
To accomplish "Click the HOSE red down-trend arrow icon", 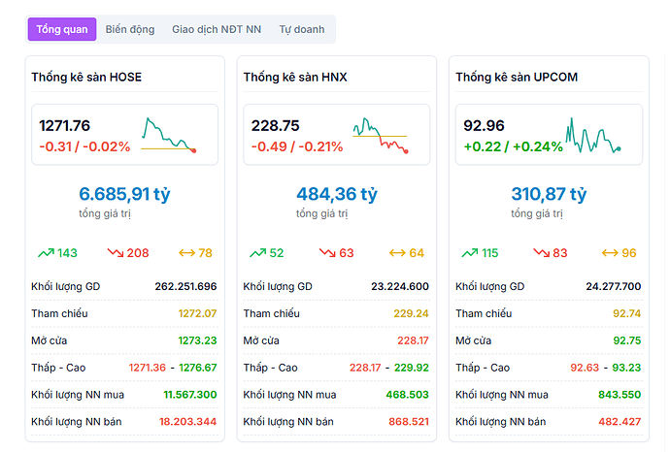I will click(116, 253).
